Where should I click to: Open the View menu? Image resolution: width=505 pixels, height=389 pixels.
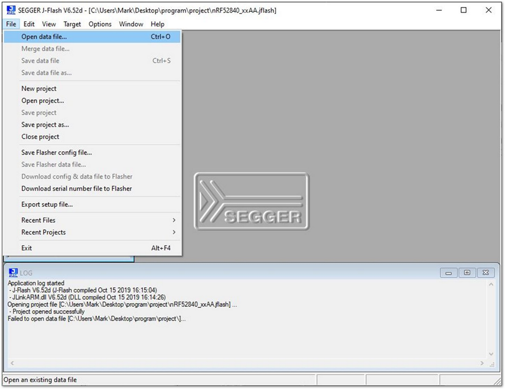click(x=49, y=24)
